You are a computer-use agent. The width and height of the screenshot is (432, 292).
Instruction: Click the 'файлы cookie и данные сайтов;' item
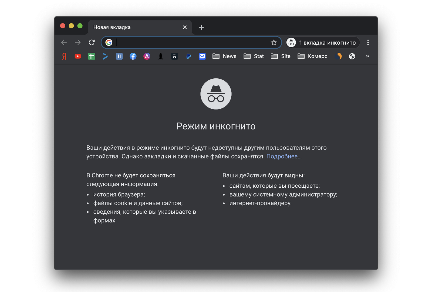138,203
